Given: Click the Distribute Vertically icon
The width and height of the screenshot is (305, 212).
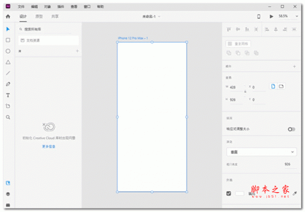Looking at the screenshot, I should [x=256, y=30].
